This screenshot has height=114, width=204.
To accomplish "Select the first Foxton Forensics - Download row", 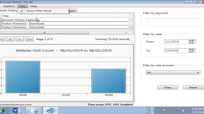I will pyautogui.click(x=65, y=23).
